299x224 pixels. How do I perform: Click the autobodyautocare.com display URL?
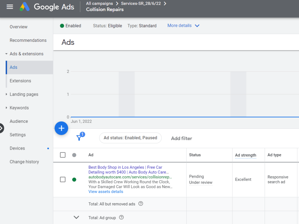(130, 177)
